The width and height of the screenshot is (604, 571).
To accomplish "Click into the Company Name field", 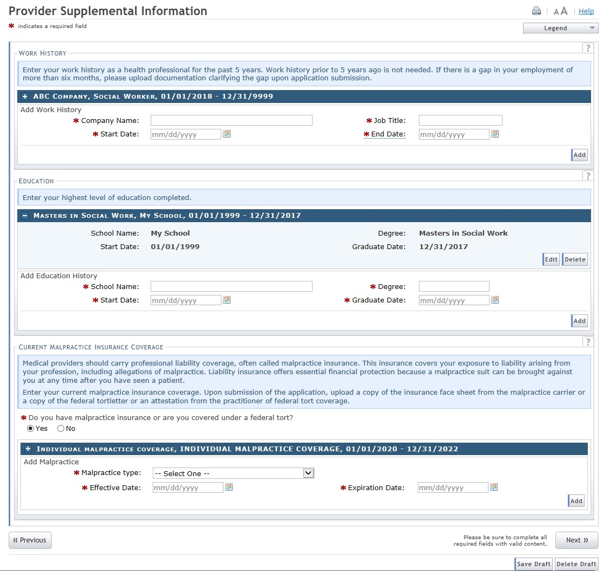I will [231, 120].
